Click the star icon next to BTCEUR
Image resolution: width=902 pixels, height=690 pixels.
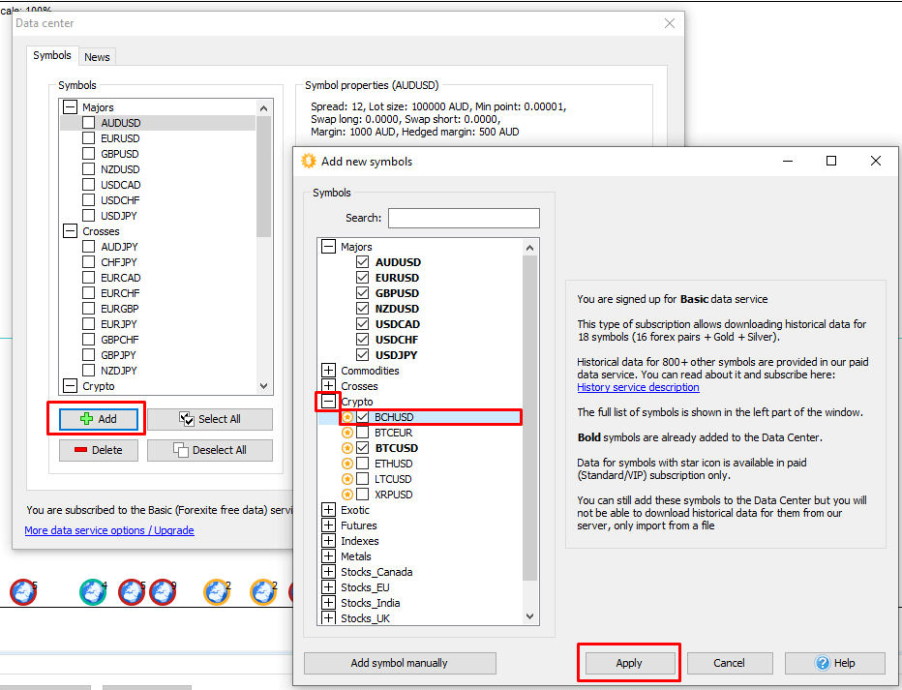point(346,433)
